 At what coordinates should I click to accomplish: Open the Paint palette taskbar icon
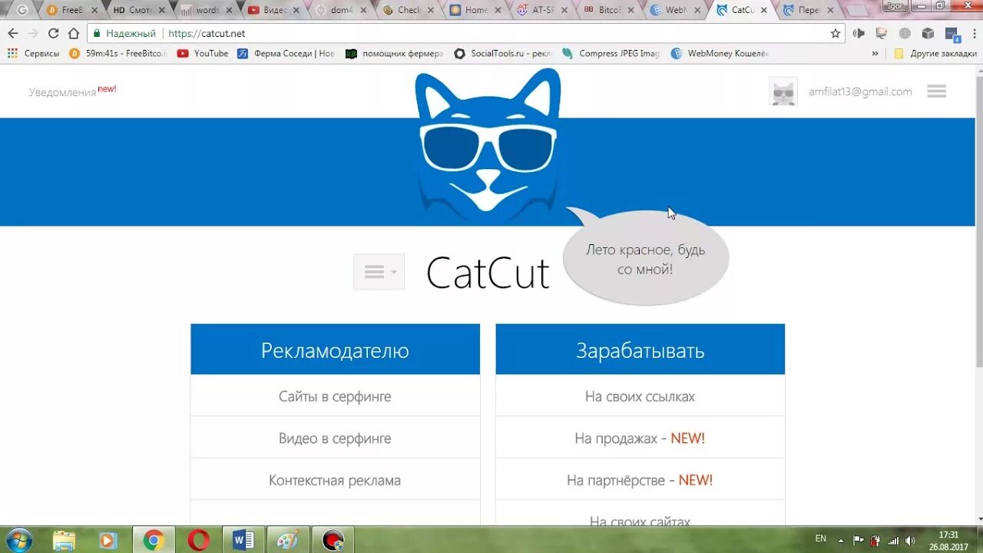pos(288,540)
